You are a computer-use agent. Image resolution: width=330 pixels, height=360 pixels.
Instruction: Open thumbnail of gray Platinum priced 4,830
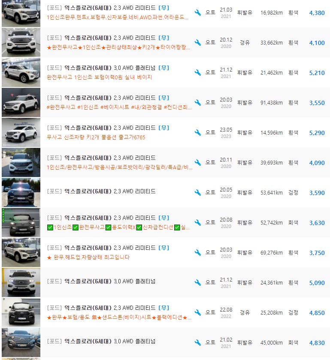(x=21, y=342)
